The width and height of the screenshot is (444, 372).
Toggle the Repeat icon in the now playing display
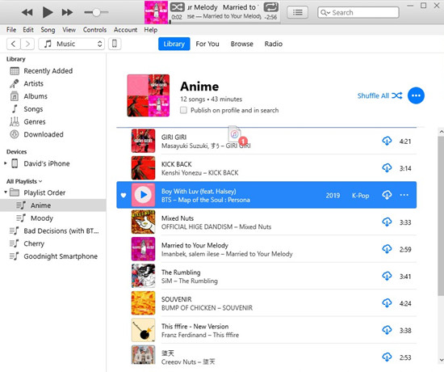[x=271, y=6]
